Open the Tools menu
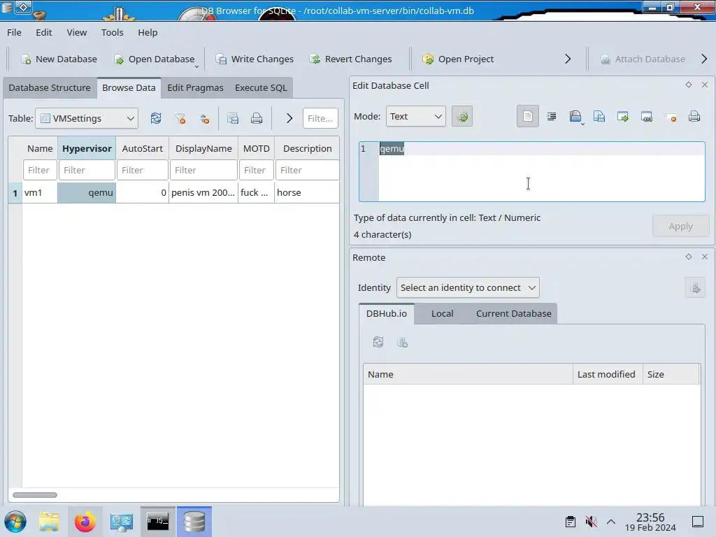Viewport: 716px width, 537px height. click(113, 32)
